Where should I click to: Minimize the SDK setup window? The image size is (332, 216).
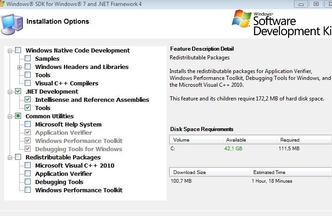(x=301, y=4)
